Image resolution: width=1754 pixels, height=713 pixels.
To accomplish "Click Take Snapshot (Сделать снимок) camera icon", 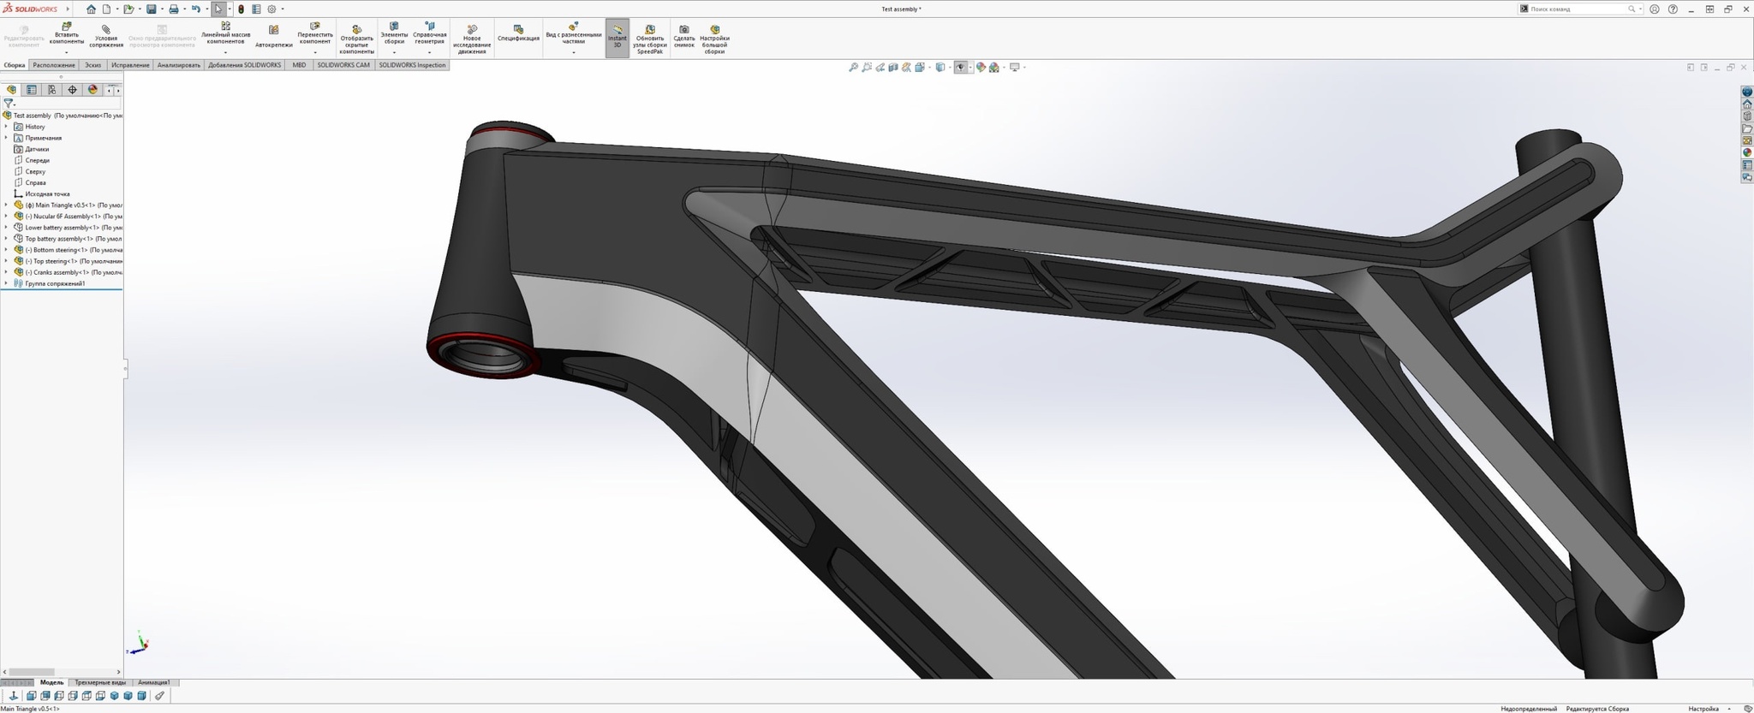I will click(x=683, y=29).
